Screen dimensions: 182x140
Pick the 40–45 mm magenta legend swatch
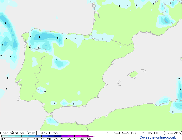[x=78, y=136]
